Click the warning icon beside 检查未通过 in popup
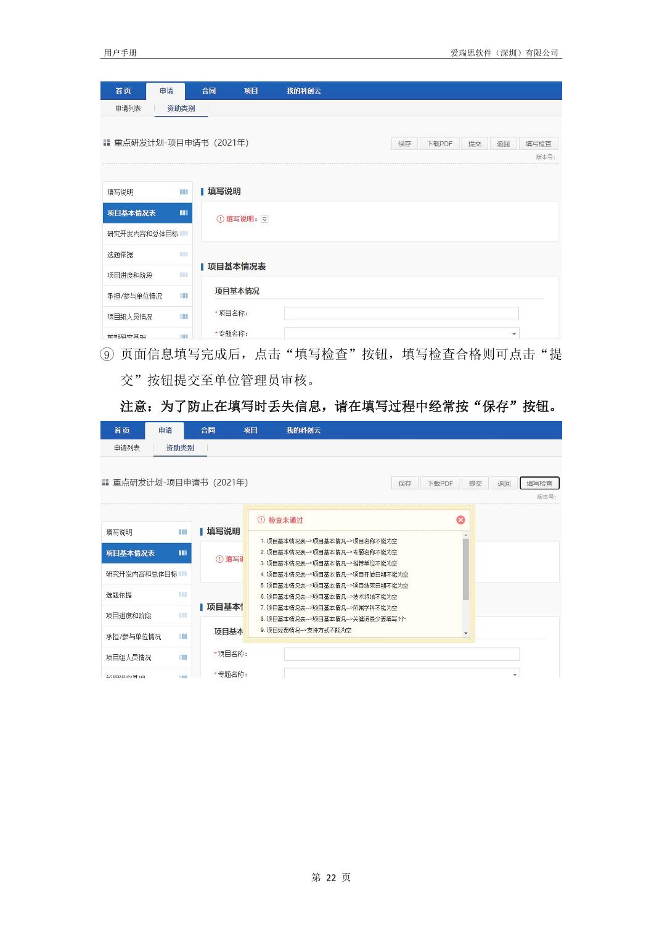The height and width of the screenshot is (938, 662). 261,520
